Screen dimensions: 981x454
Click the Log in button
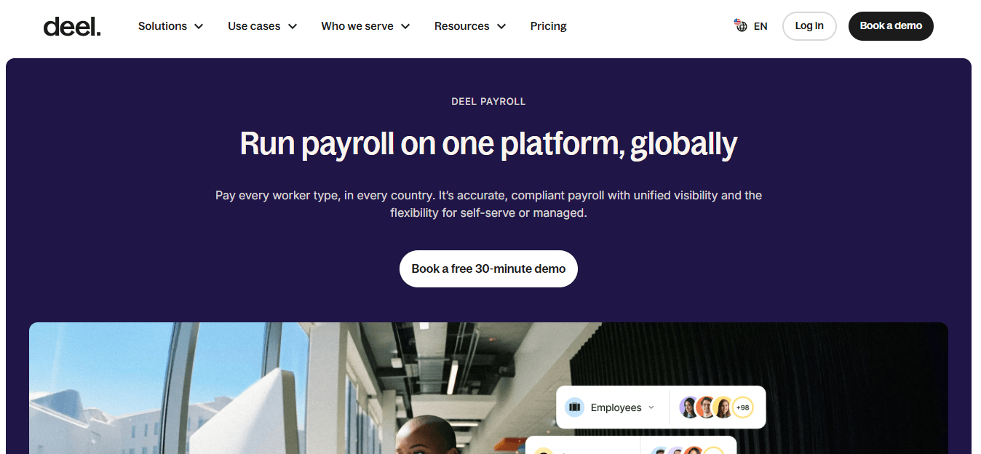tap(809, 26)
